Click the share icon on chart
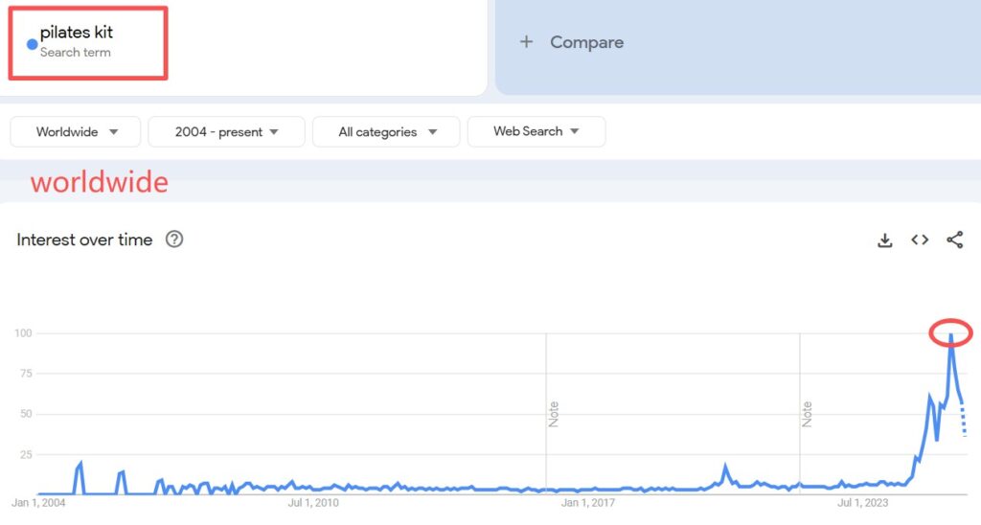This screenshot has height=525, width=981. pos(954,240)
